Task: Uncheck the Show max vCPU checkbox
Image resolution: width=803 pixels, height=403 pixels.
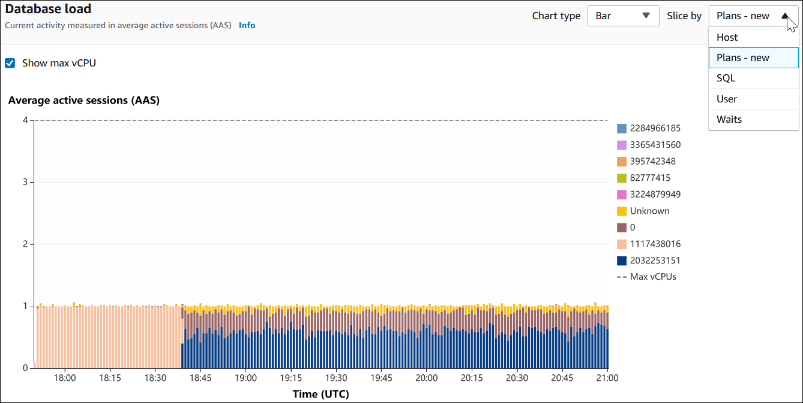Action: [10, 63]
